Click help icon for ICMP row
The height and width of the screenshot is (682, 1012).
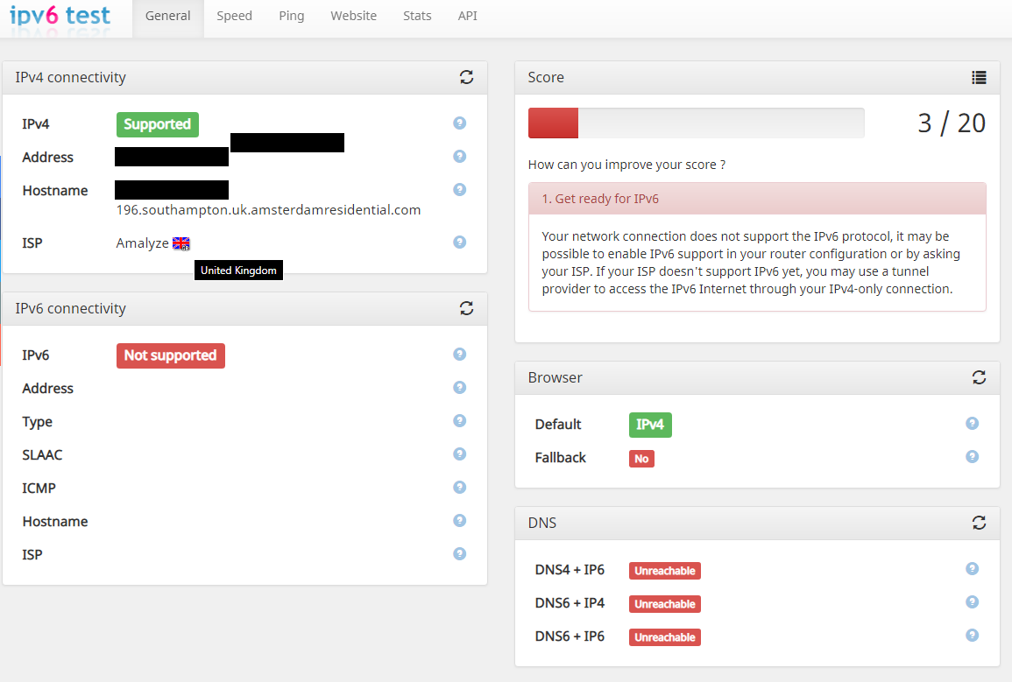pyautogui.click(x=459, y=488)
